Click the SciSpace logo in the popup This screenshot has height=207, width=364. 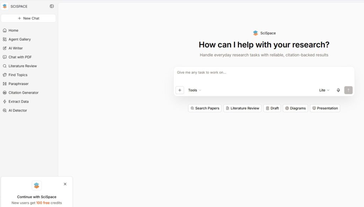(x=37, y=185)
